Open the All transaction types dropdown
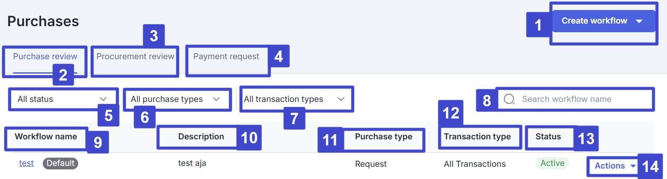667x179 pixels. click(294, 99)
